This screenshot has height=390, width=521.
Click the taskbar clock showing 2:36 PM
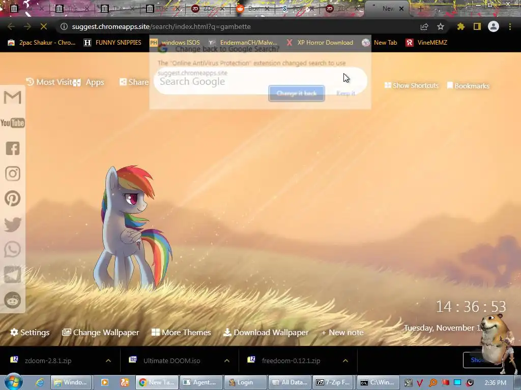coord(495,383)
